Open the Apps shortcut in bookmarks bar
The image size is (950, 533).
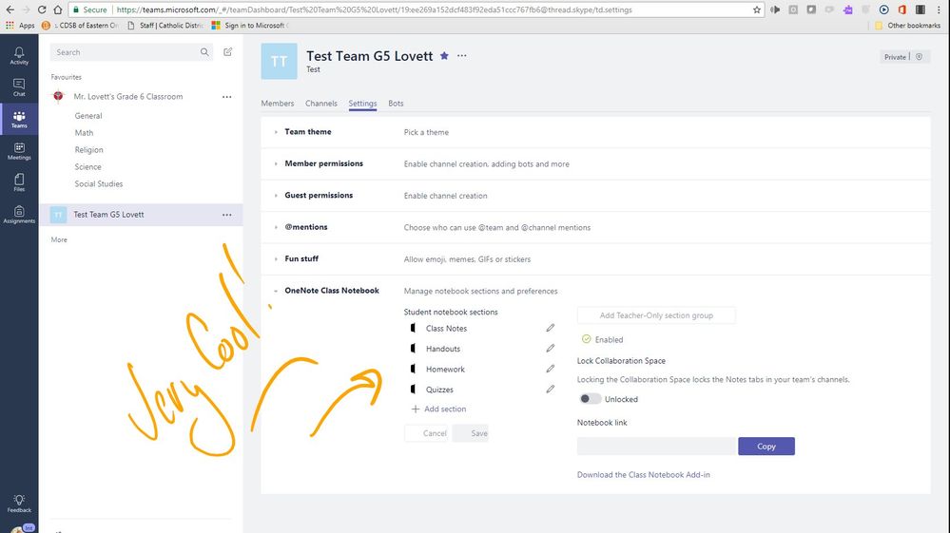pyautogui.click(x=20, y=26)
